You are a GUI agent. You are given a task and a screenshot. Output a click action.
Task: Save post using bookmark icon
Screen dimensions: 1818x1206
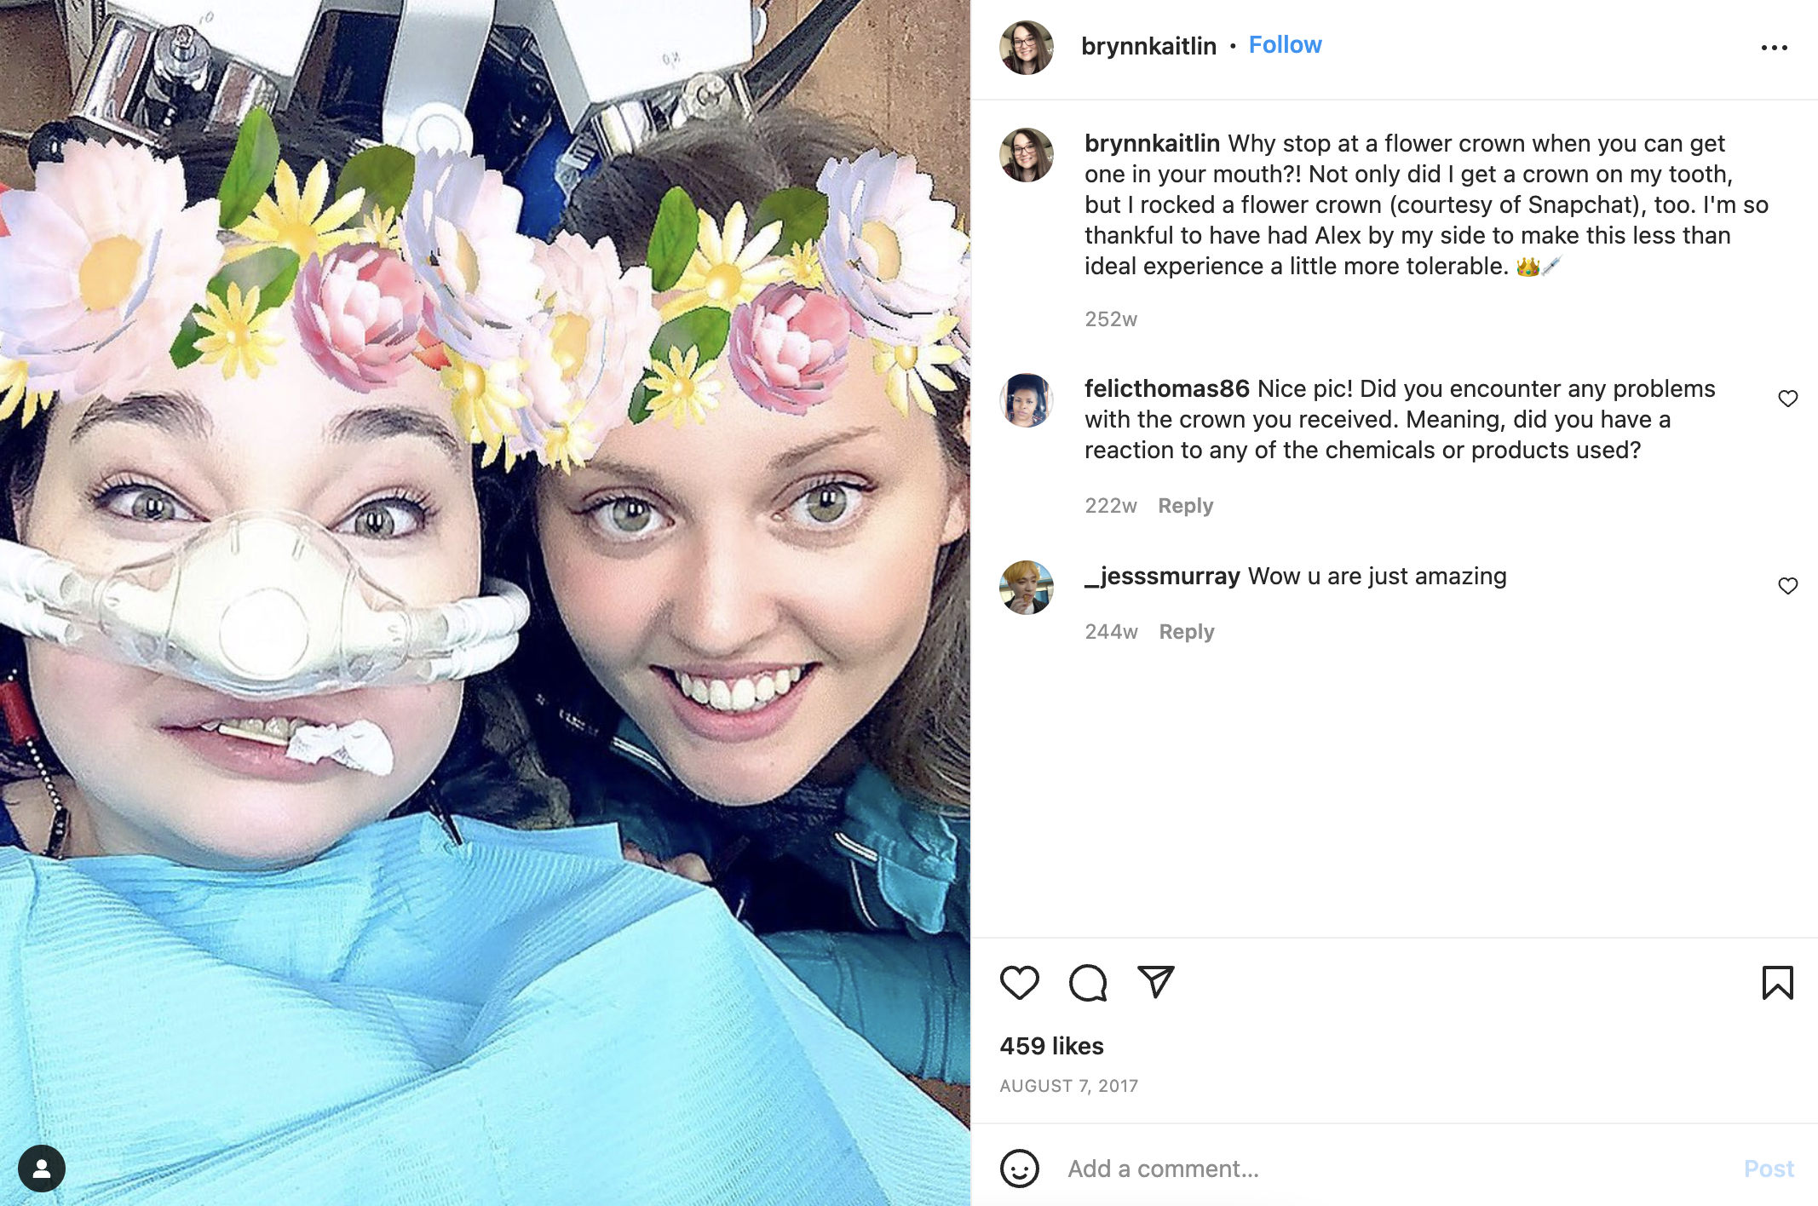(1777, 982)
